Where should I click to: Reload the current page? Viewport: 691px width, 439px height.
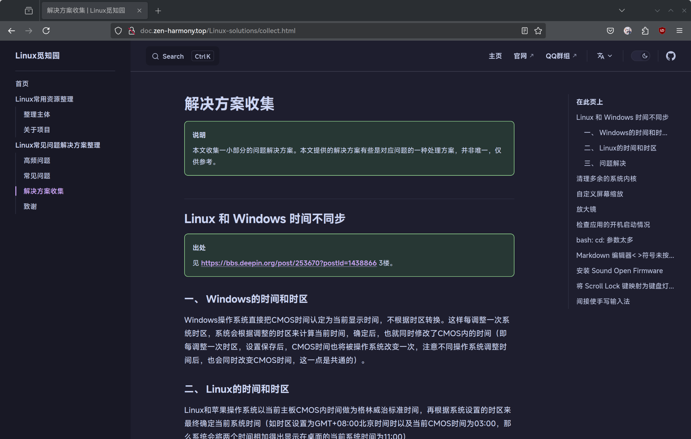(46, 31)
